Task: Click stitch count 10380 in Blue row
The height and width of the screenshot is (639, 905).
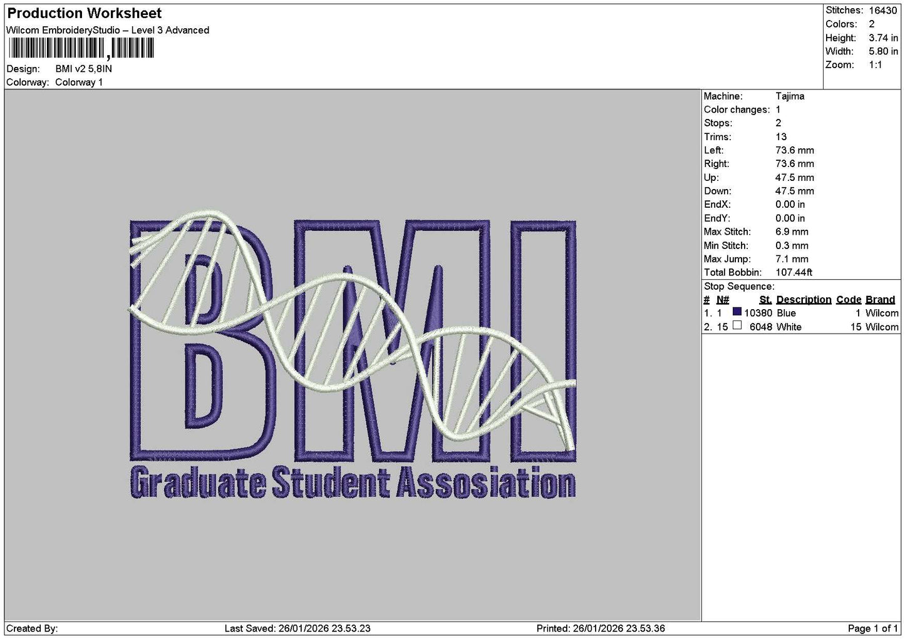Action: pos(758,313)
